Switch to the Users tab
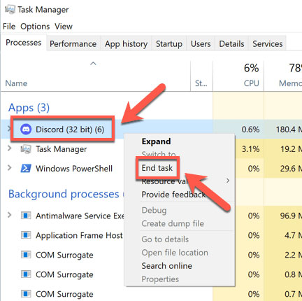Image resolution: width=302 pixels, height=301 pixels. pyautogui.click(x=201, y=44)
